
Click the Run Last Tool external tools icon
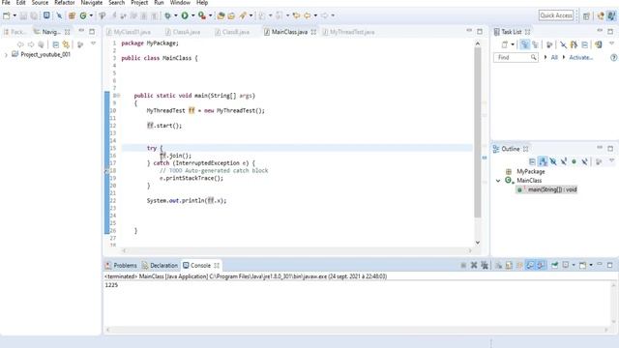click(202, 15)
